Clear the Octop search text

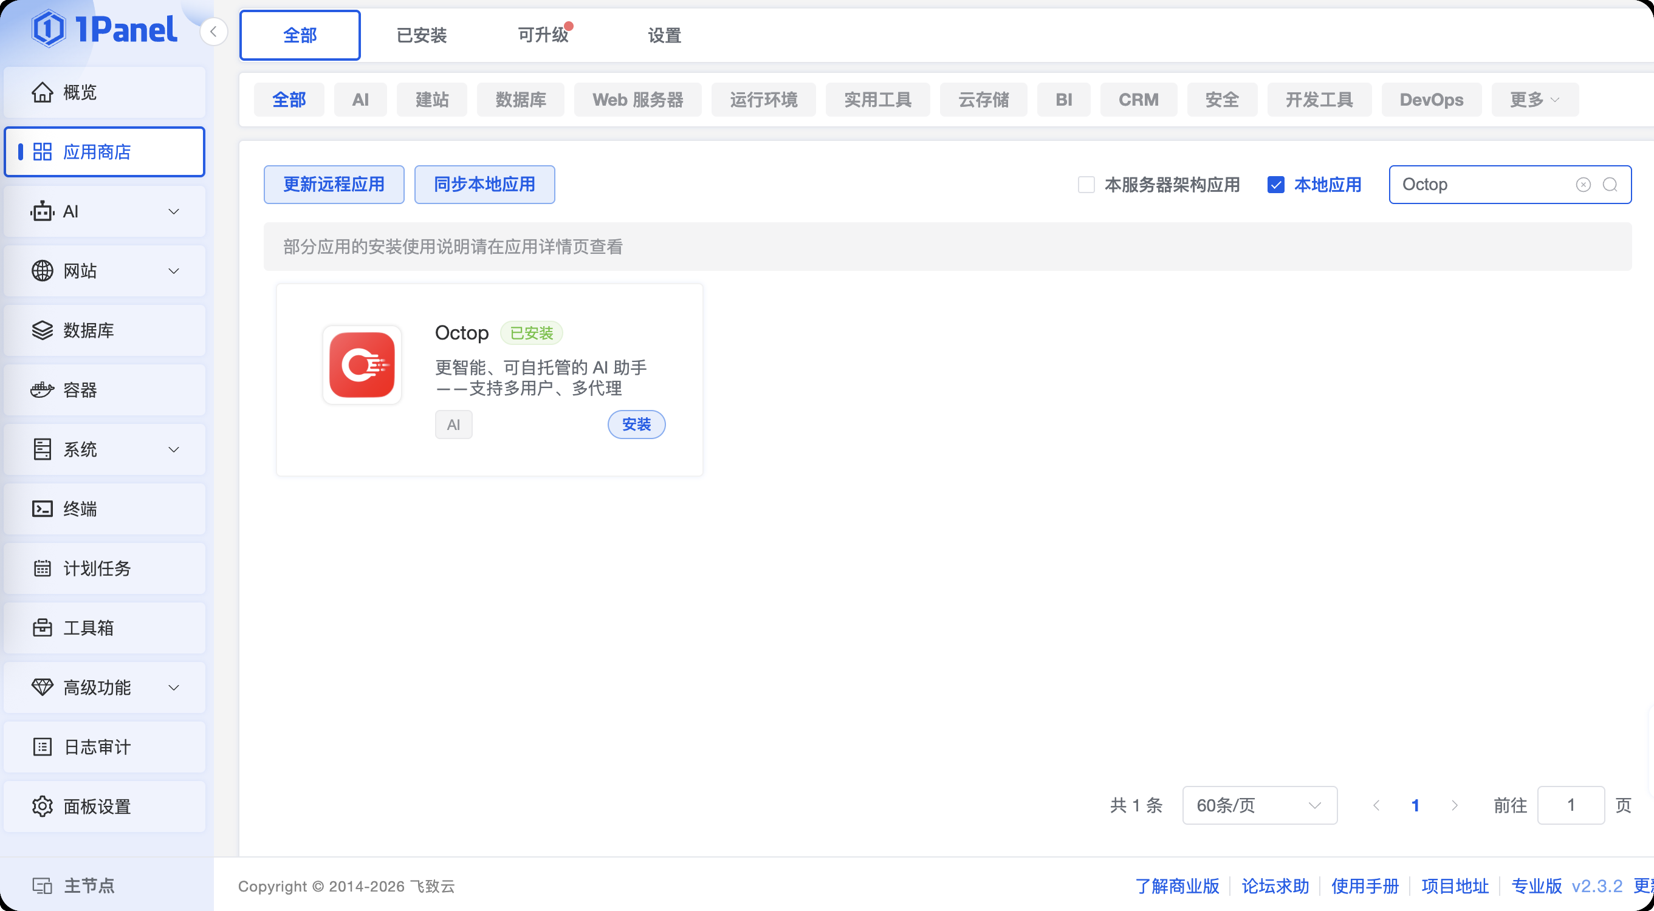[1584, 185]
